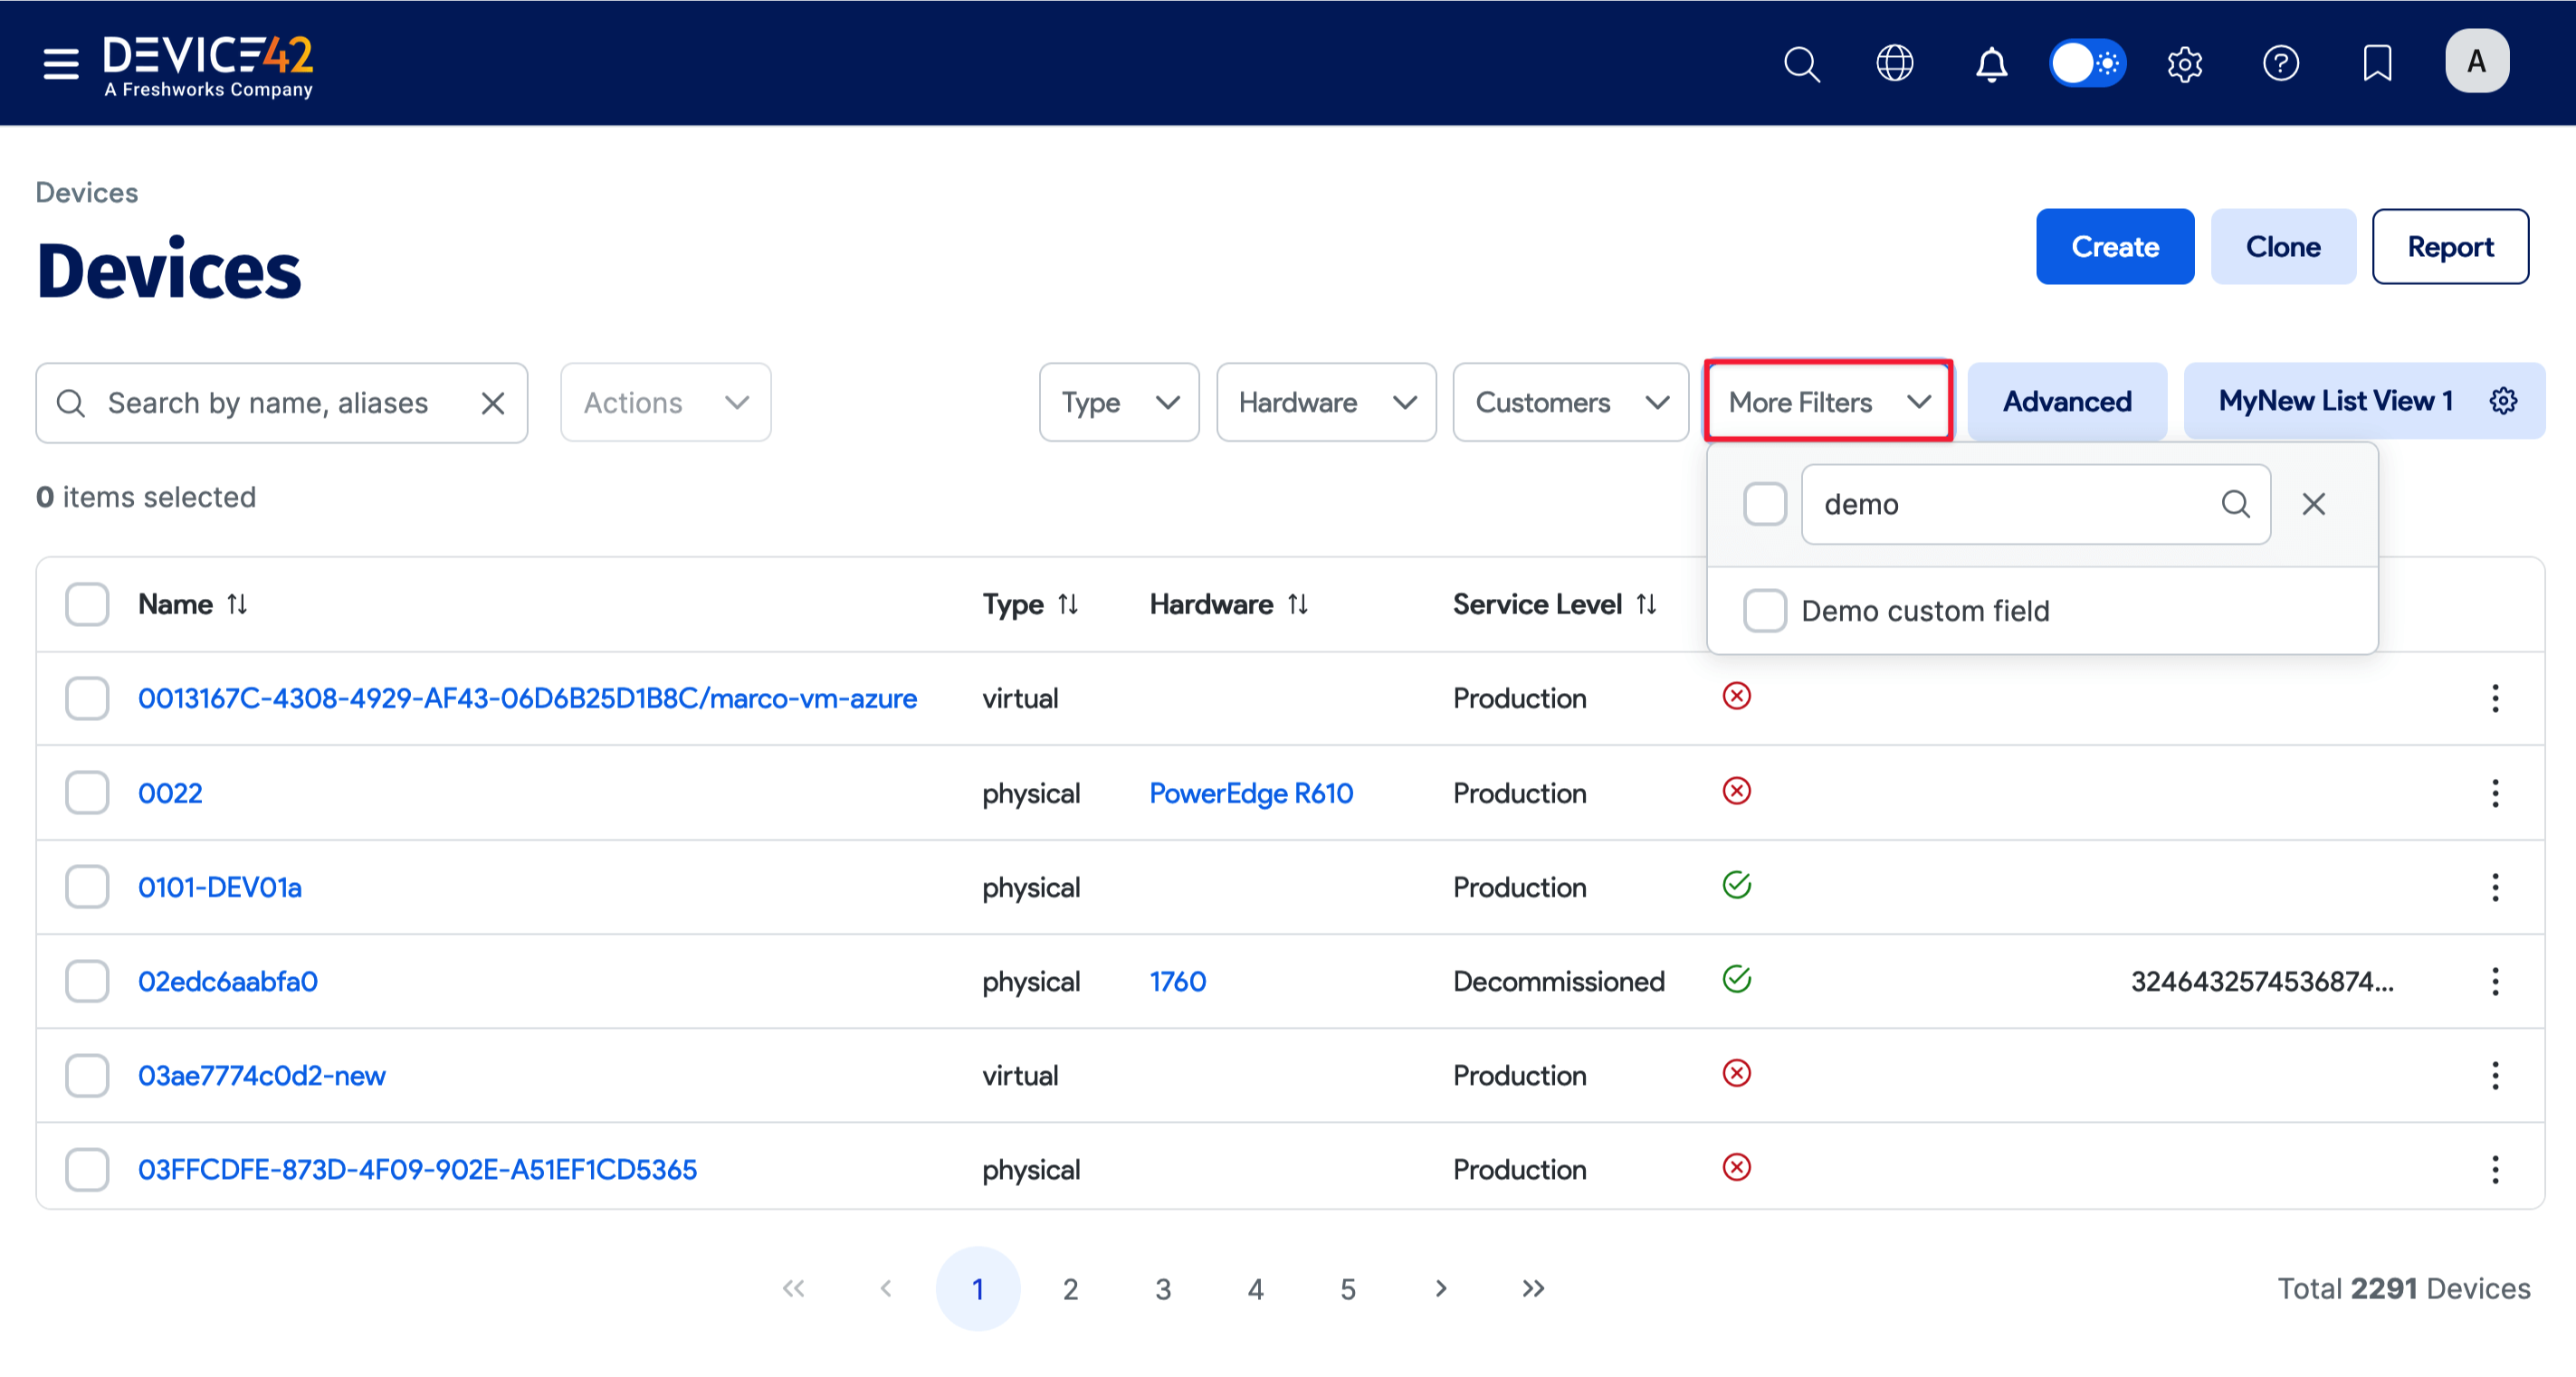Open the bookmarks icon in the top bar
This screenshot has height=1377, width=2576.
tap(2377, 64)
